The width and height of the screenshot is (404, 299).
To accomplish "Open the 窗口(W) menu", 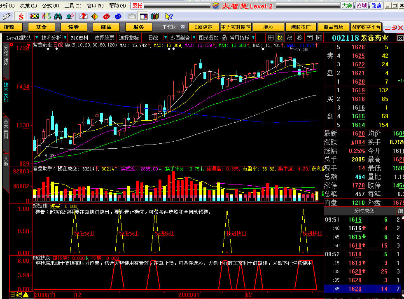I will tap(95, 5).
